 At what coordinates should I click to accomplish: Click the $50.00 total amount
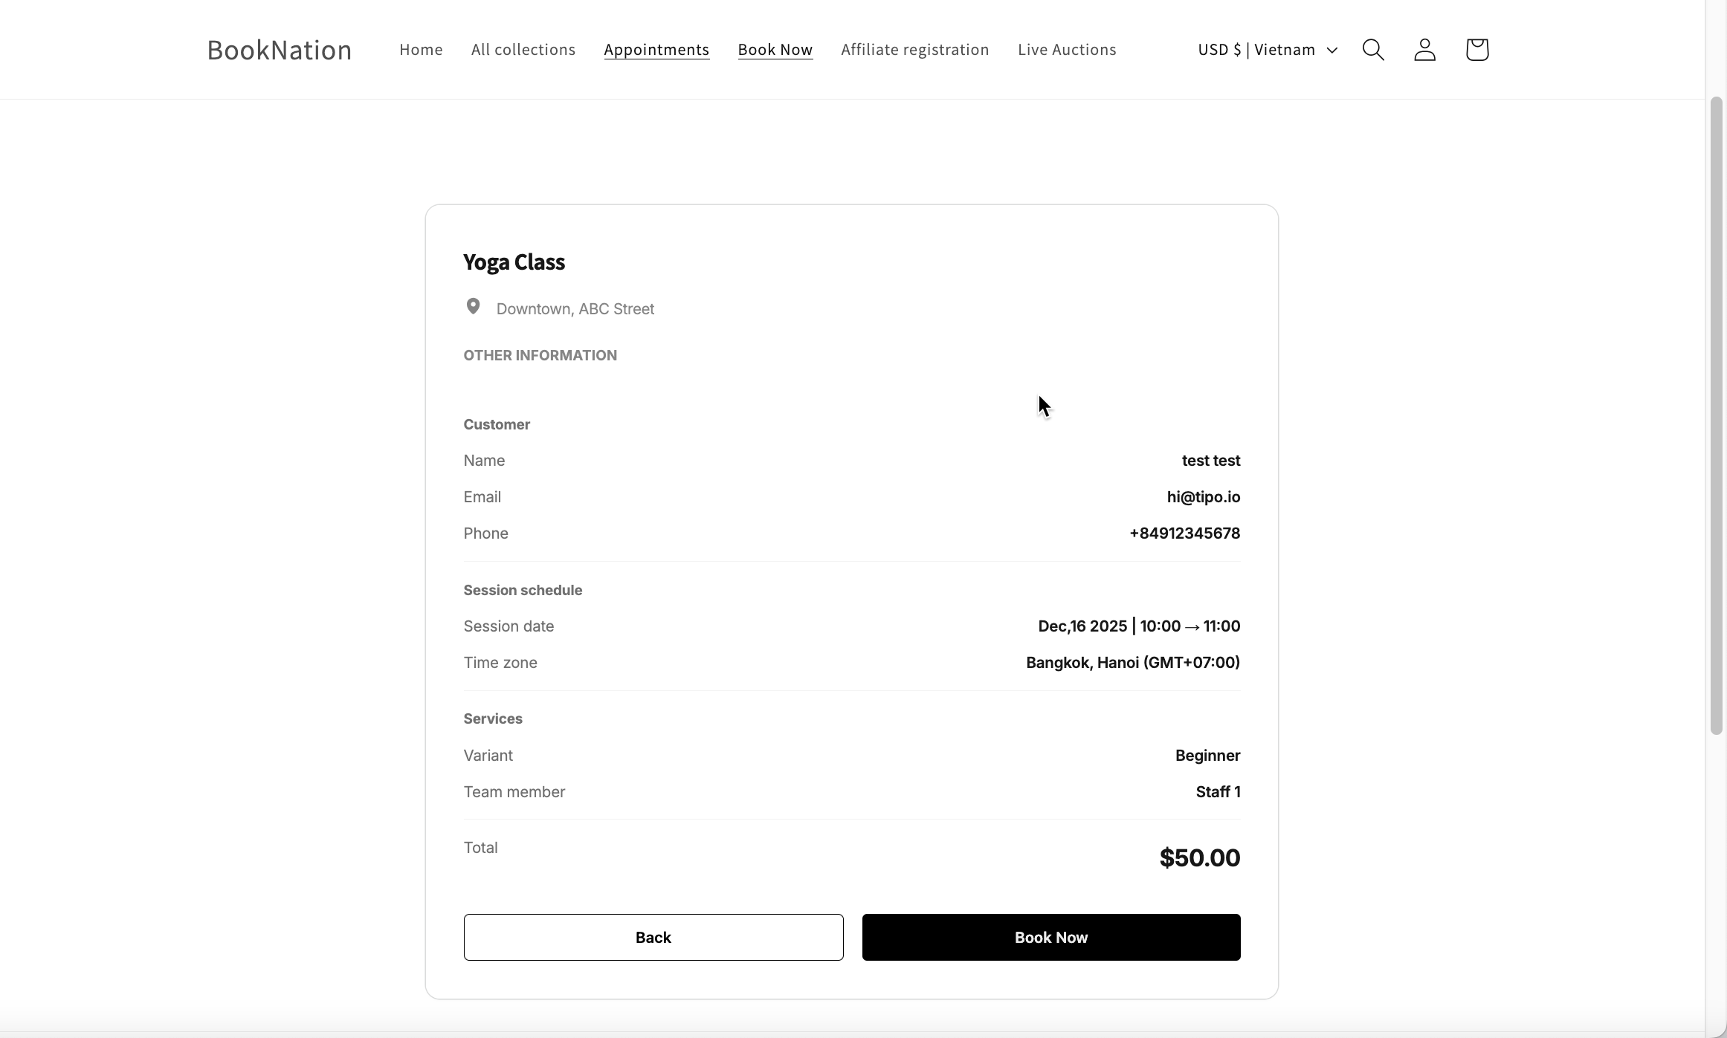point(1199,858)
